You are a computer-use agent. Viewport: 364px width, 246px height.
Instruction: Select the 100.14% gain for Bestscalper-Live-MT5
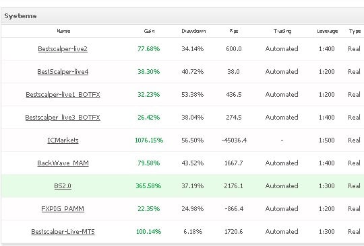pos(148,232)
